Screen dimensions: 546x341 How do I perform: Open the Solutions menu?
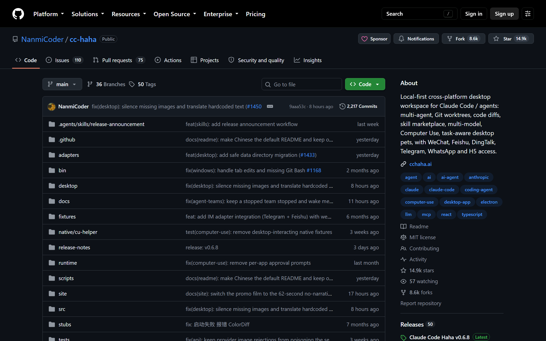click(88, 14)
